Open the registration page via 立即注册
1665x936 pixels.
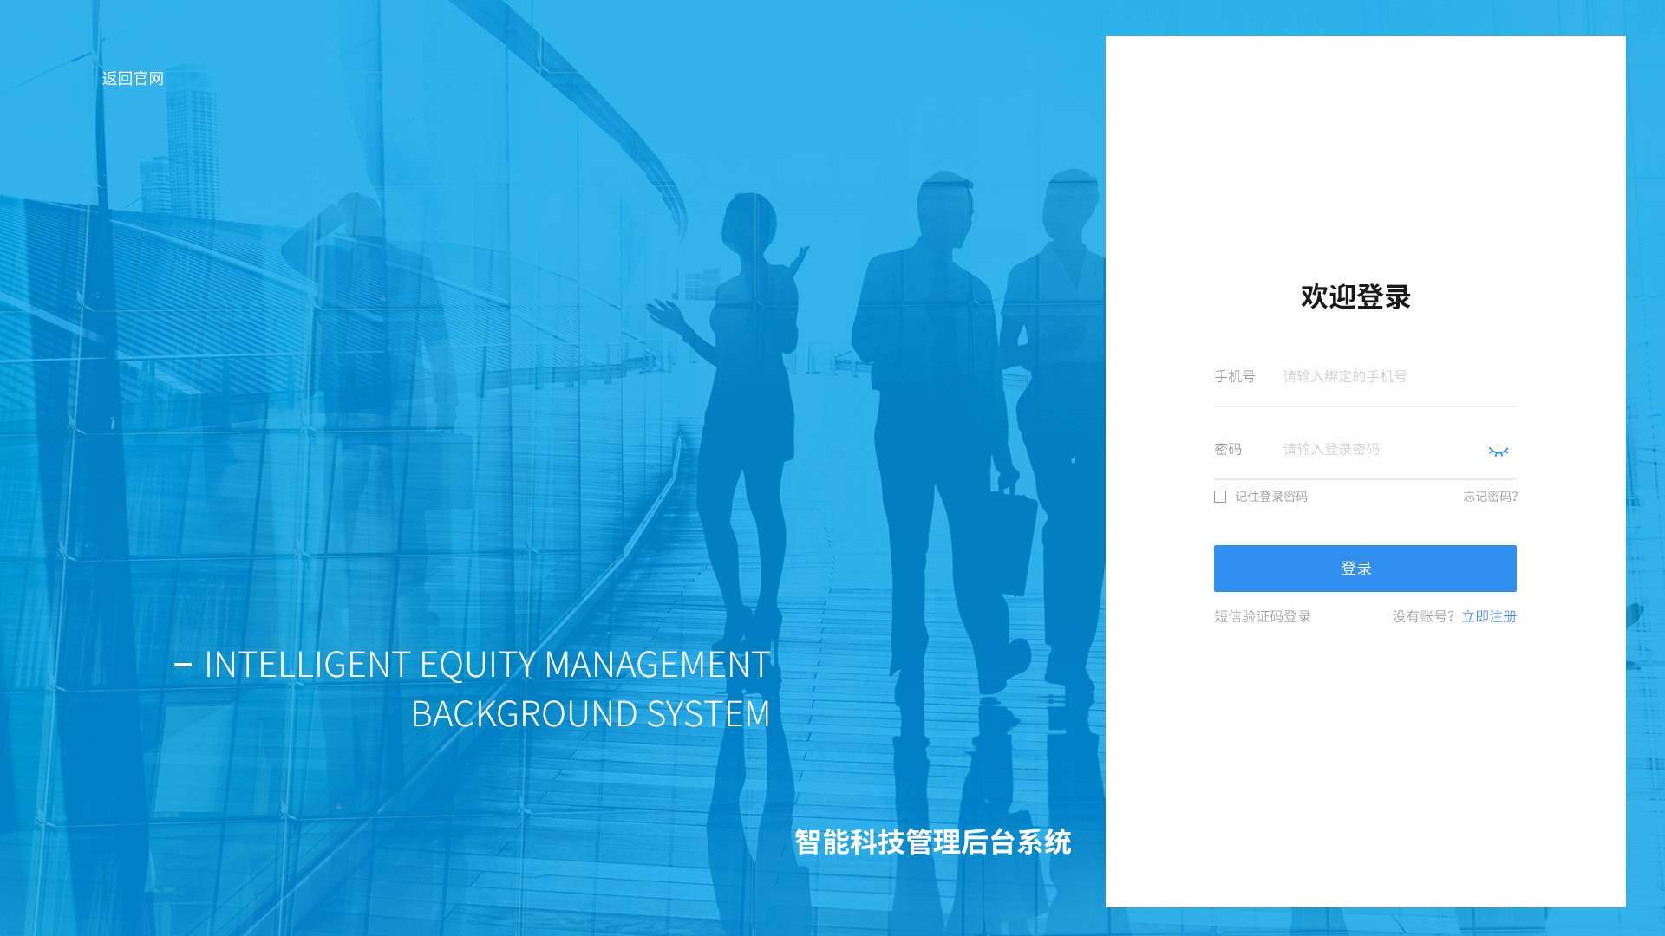coord(1488,616)
